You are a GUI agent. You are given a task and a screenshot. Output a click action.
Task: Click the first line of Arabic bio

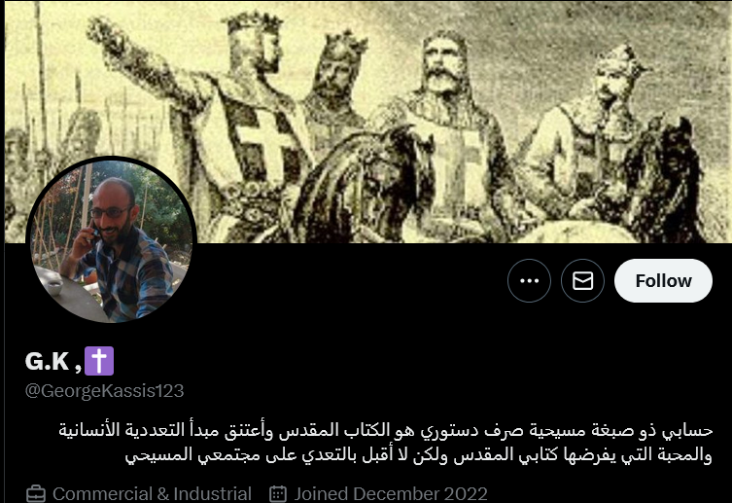pyautogui.click(x=386, y=430)
